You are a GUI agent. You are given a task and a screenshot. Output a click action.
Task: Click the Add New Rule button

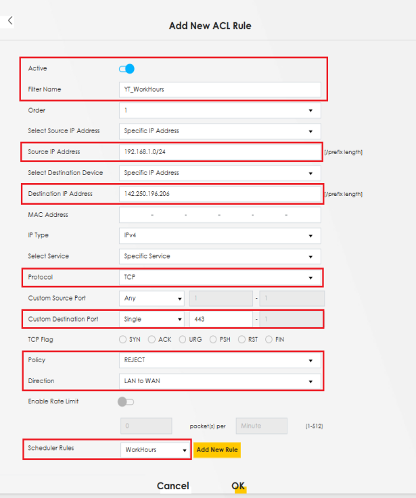[216, 450]
